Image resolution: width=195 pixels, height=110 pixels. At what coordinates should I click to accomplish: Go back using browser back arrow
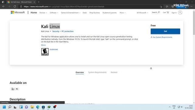[3, 6]
